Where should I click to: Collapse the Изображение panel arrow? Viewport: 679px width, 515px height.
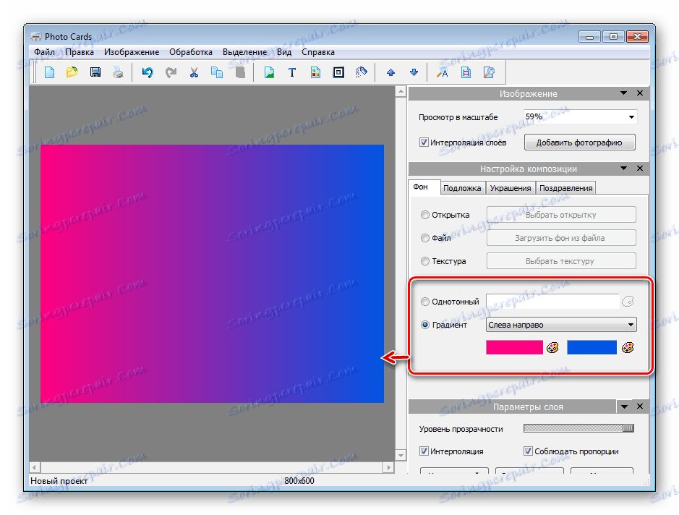click(x=623, y=93)
